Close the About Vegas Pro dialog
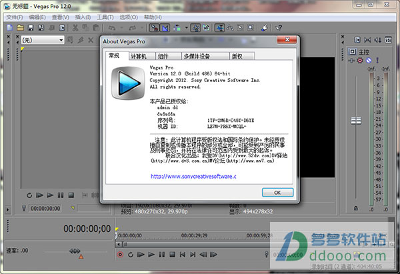400x274 pixels. click(x=287, y=39)
